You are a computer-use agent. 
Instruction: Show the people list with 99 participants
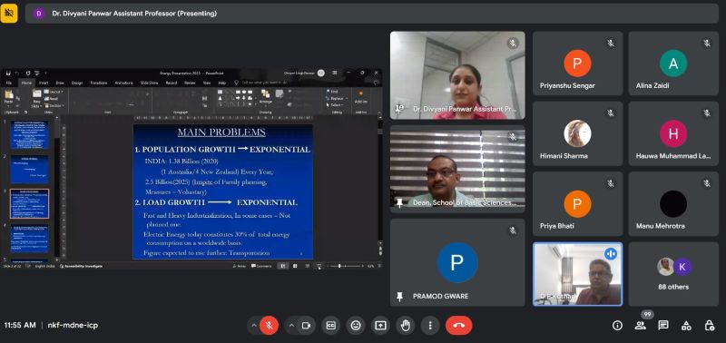pos(641,326)
